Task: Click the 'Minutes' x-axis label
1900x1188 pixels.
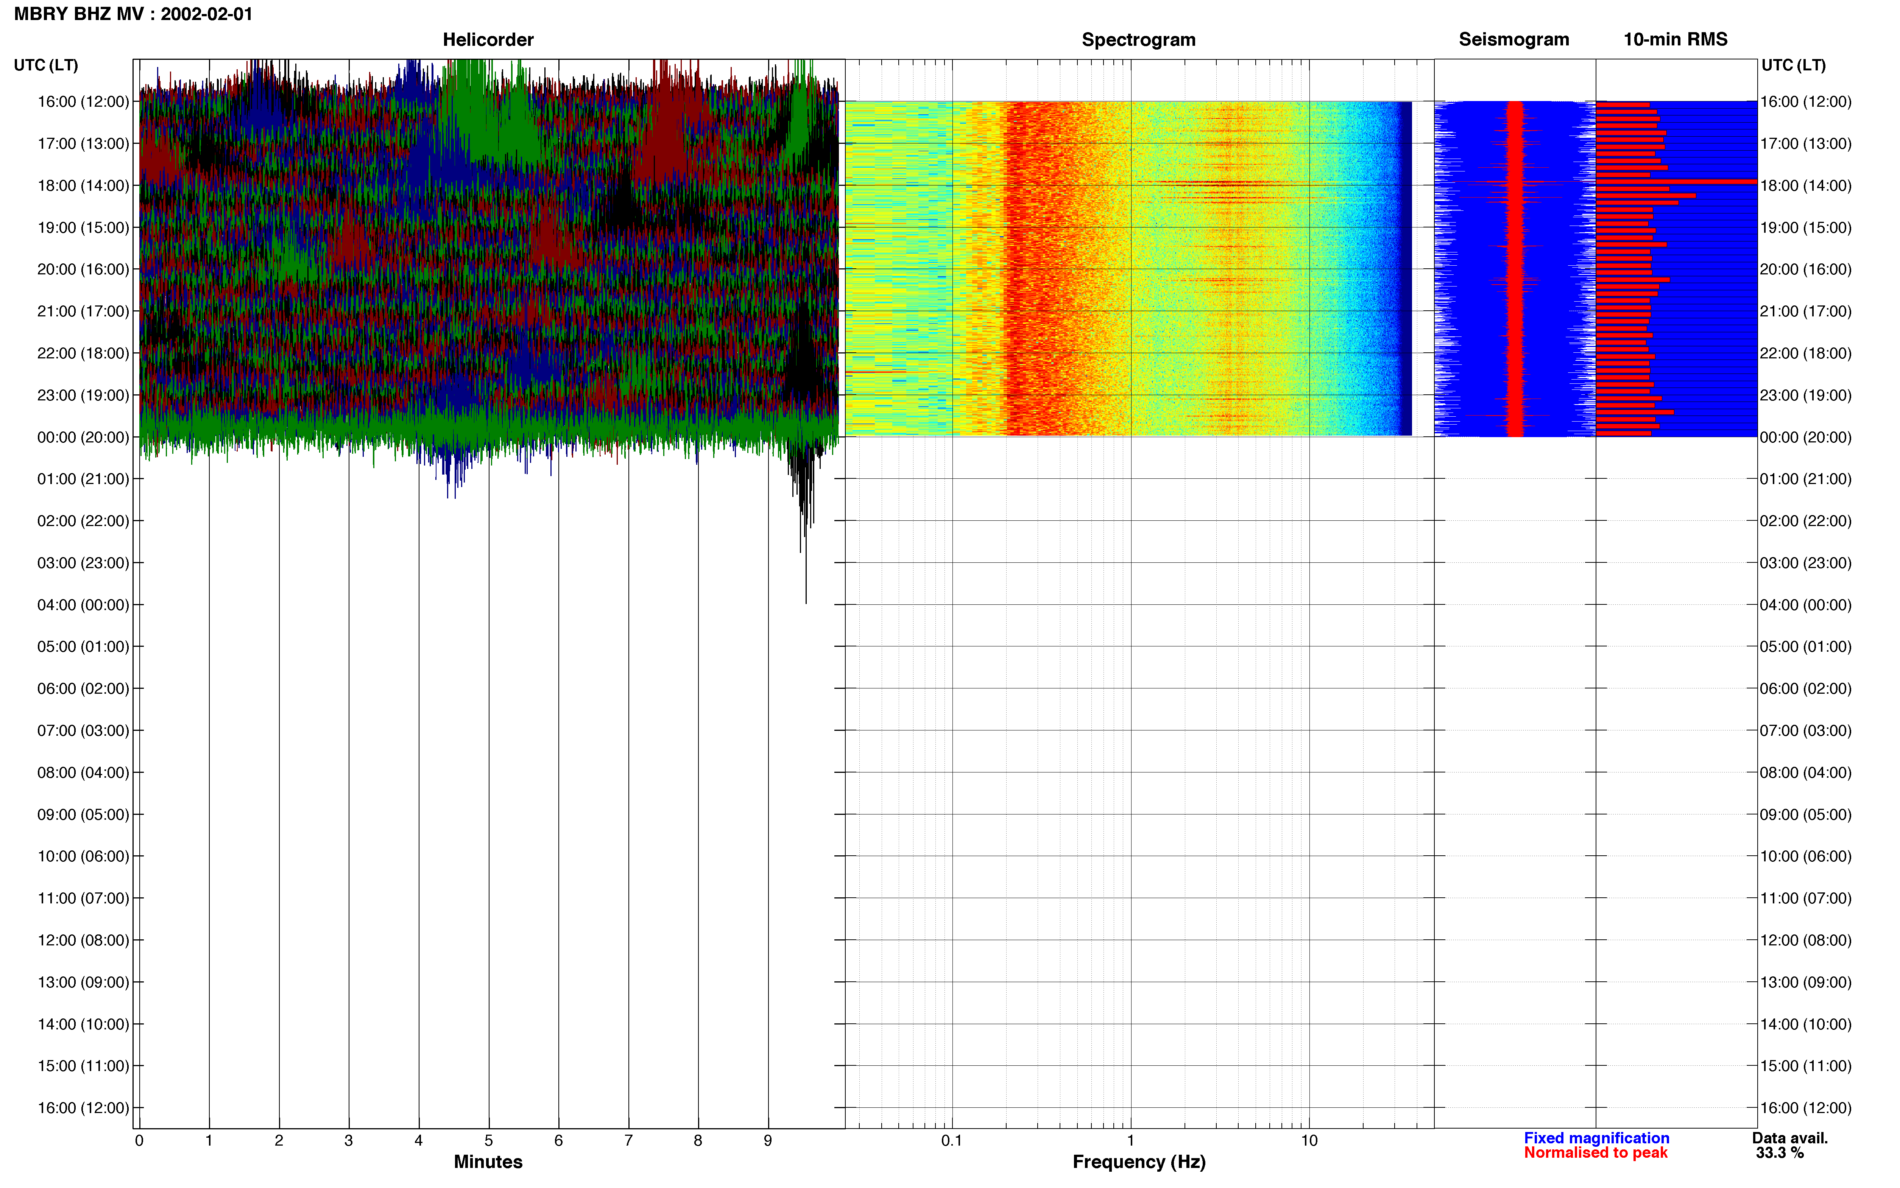Action: [488, 1161]
